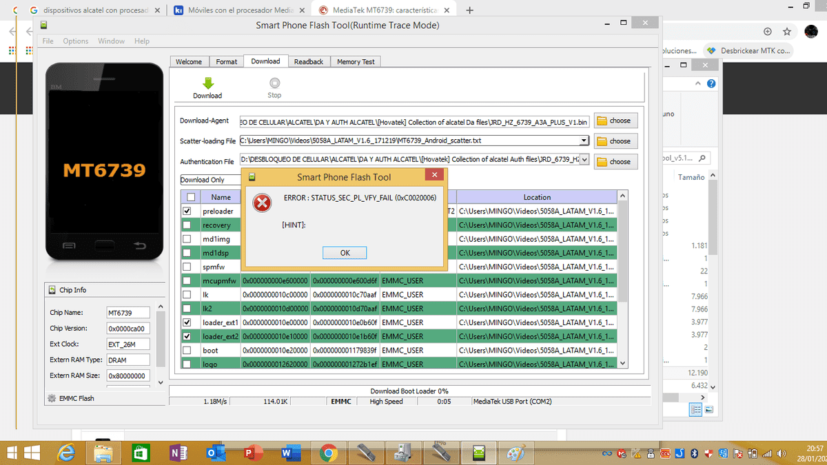Open a new Chrome tab with the plus button

click(x=470, y=10)
